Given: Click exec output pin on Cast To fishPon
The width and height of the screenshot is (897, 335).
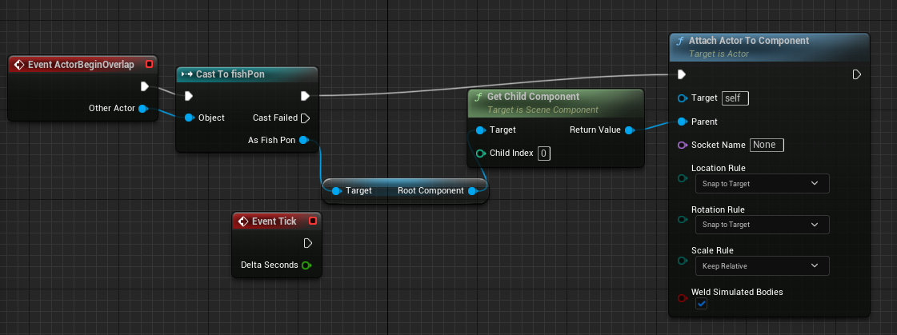Looking at the screenshot, I should pos(306,95).
